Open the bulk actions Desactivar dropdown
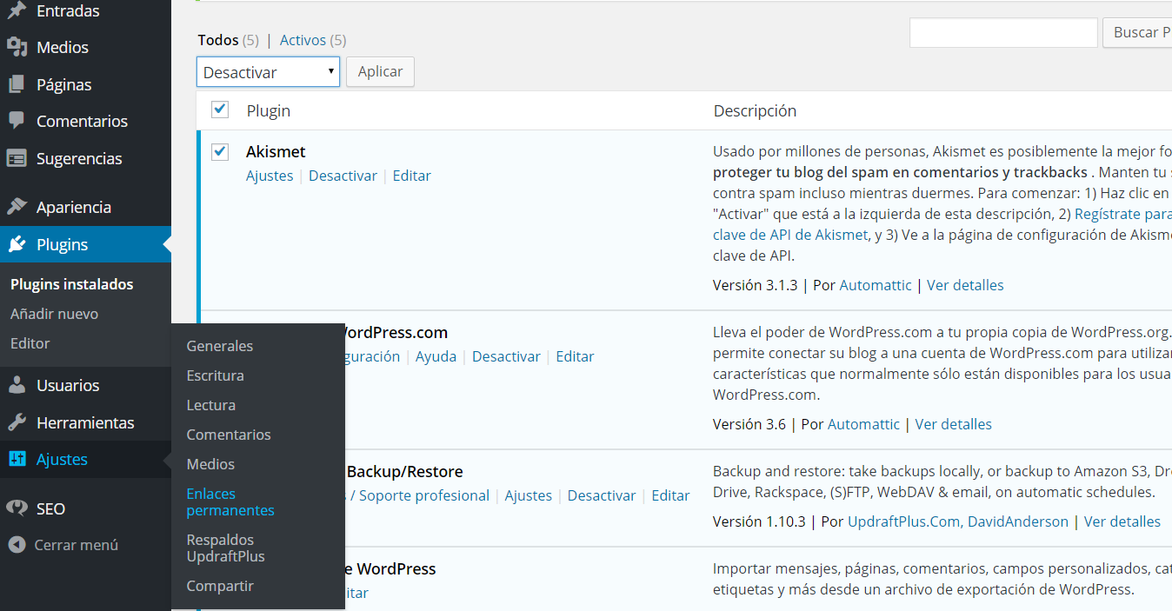The height and width of the screenshot is (611, 1172). (x=268, y=72)
